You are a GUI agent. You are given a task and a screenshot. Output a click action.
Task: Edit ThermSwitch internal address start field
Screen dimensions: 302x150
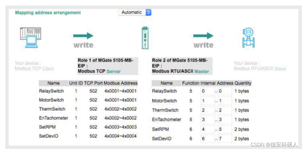click(x=208, y=110)
